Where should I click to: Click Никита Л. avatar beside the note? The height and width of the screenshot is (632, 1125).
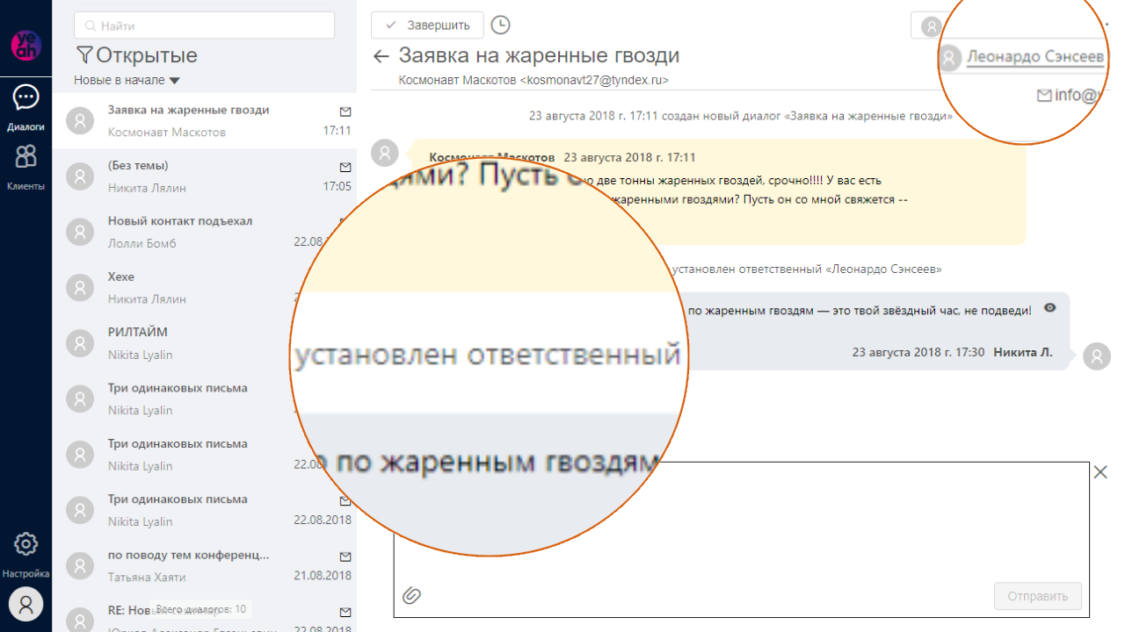[x=1097, y=355]
